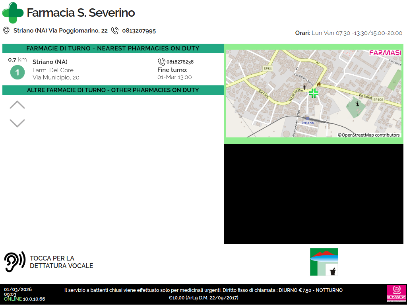
Task: Click the green cross pharmacy logo
Action: [x=13, y=13]
